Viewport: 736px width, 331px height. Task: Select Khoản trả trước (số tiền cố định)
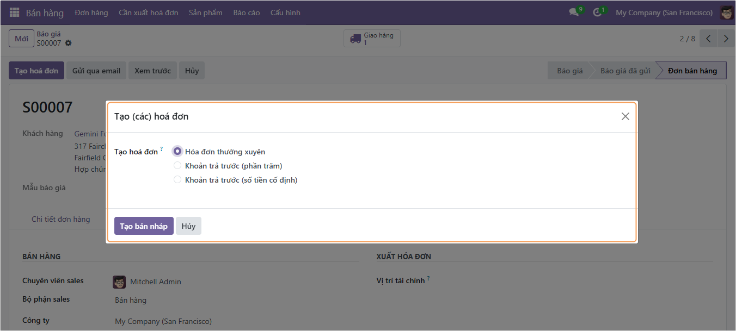point(177,180)
